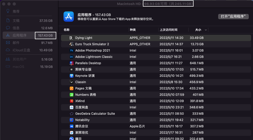Image resolution: width=253 pixels, height=140 pixels.
Task: Open 文稿 category in sidebar
Action: click(16, 21)
